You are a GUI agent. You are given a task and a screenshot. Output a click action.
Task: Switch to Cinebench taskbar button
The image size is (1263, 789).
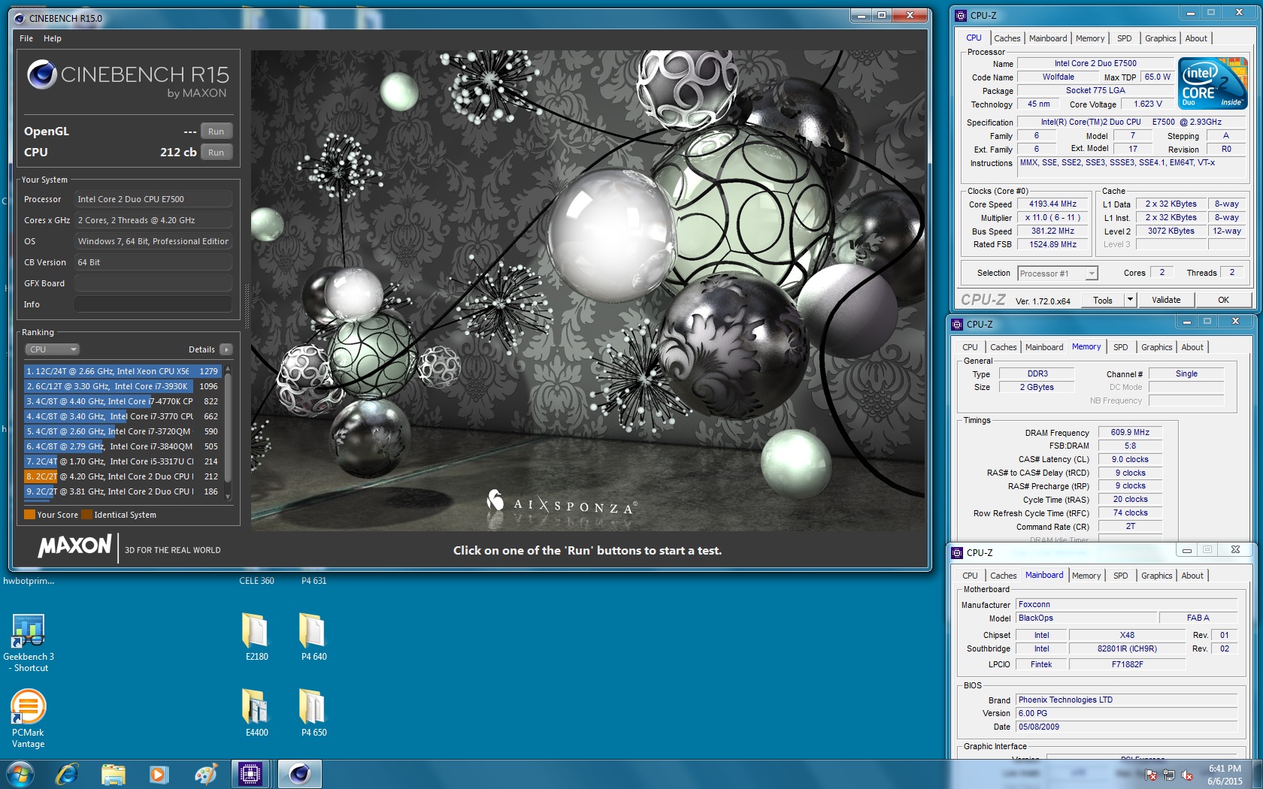coord(300,774)
